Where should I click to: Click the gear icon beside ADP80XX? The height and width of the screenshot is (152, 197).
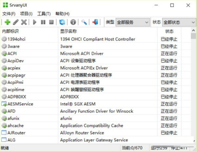point(4,97)
